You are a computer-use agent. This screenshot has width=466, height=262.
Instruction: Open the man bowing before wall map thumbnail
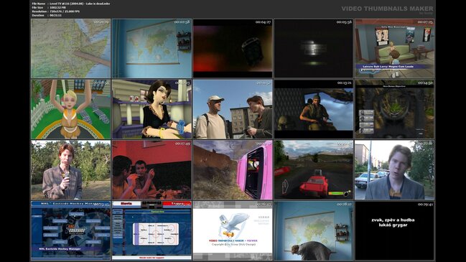[314, 230]
